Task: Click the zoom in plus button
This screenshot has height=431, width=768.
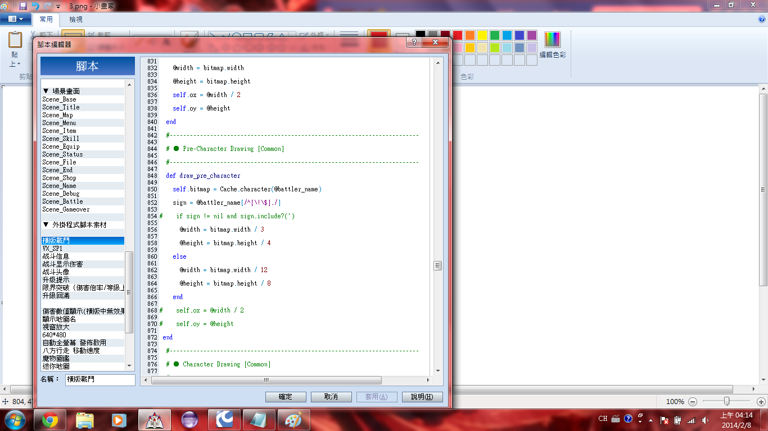Action: (x=761, y=402)
